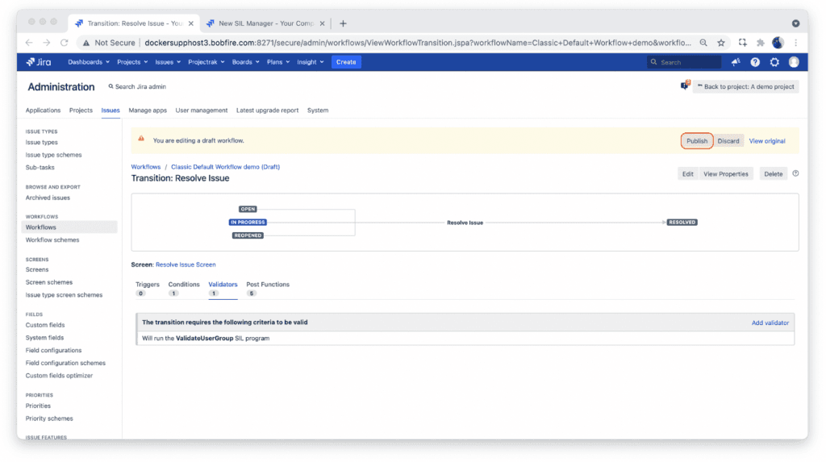The height and width of the screenshot is (462, 826).
Task: Publish the draft workflow
Action: point(696,140)
